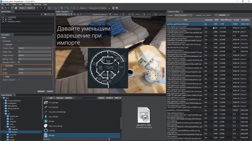This screenshot has height=141, width=252.
Task: Select map_rooms_atb.tga file icon
Action: pos(46,126)
